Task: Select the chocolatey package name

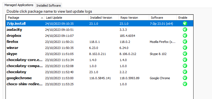Action: [x=16, y=72]
